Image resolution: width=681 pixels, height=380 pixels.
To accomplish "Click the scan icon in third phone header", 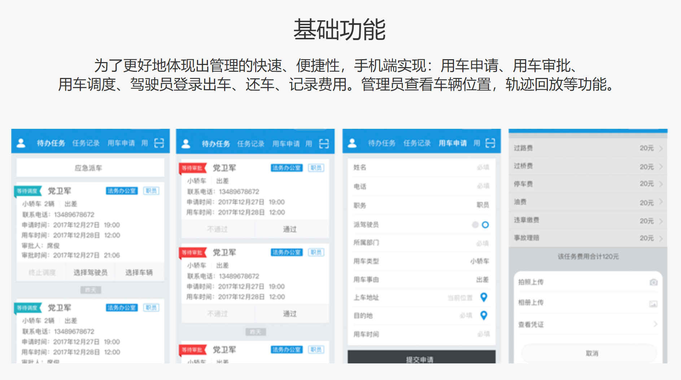I will [x=490, y=143].
